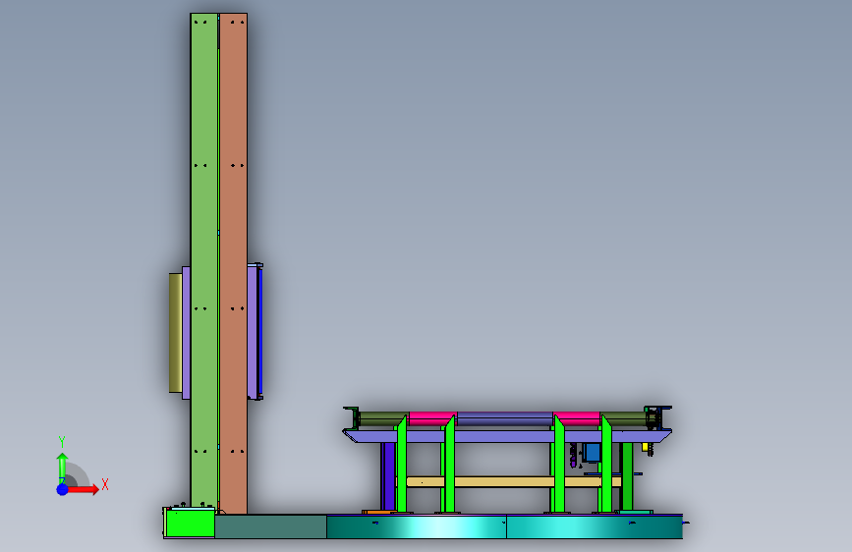Select the dark purple post under the conveyor
852x552 pixels.
tap(388, 476)
